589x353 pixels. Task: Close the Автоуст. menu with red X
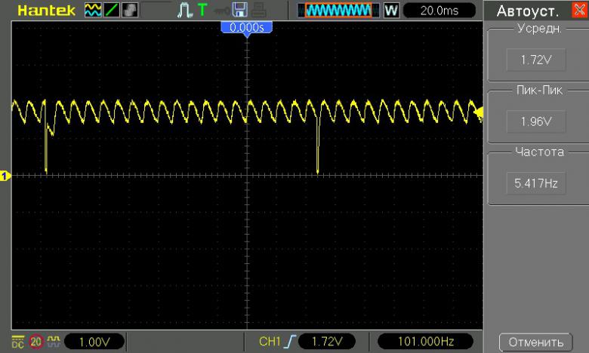coord(580,10)
